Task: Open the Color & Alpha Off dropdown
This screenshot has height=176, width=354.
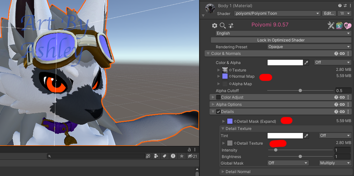Action: click(x=333, y=62)
